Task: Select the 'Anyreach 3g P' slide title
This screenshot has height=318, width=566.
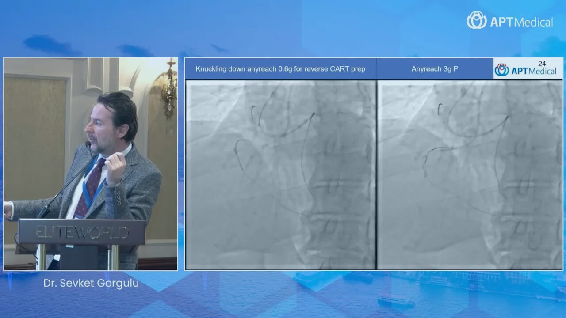Action: [435, 69]
